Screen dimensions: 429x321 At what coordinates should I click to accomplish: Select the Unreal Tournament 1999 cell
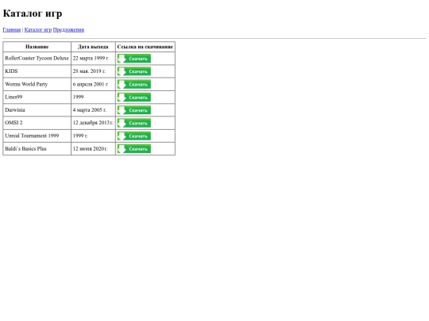tap(37, 136)
